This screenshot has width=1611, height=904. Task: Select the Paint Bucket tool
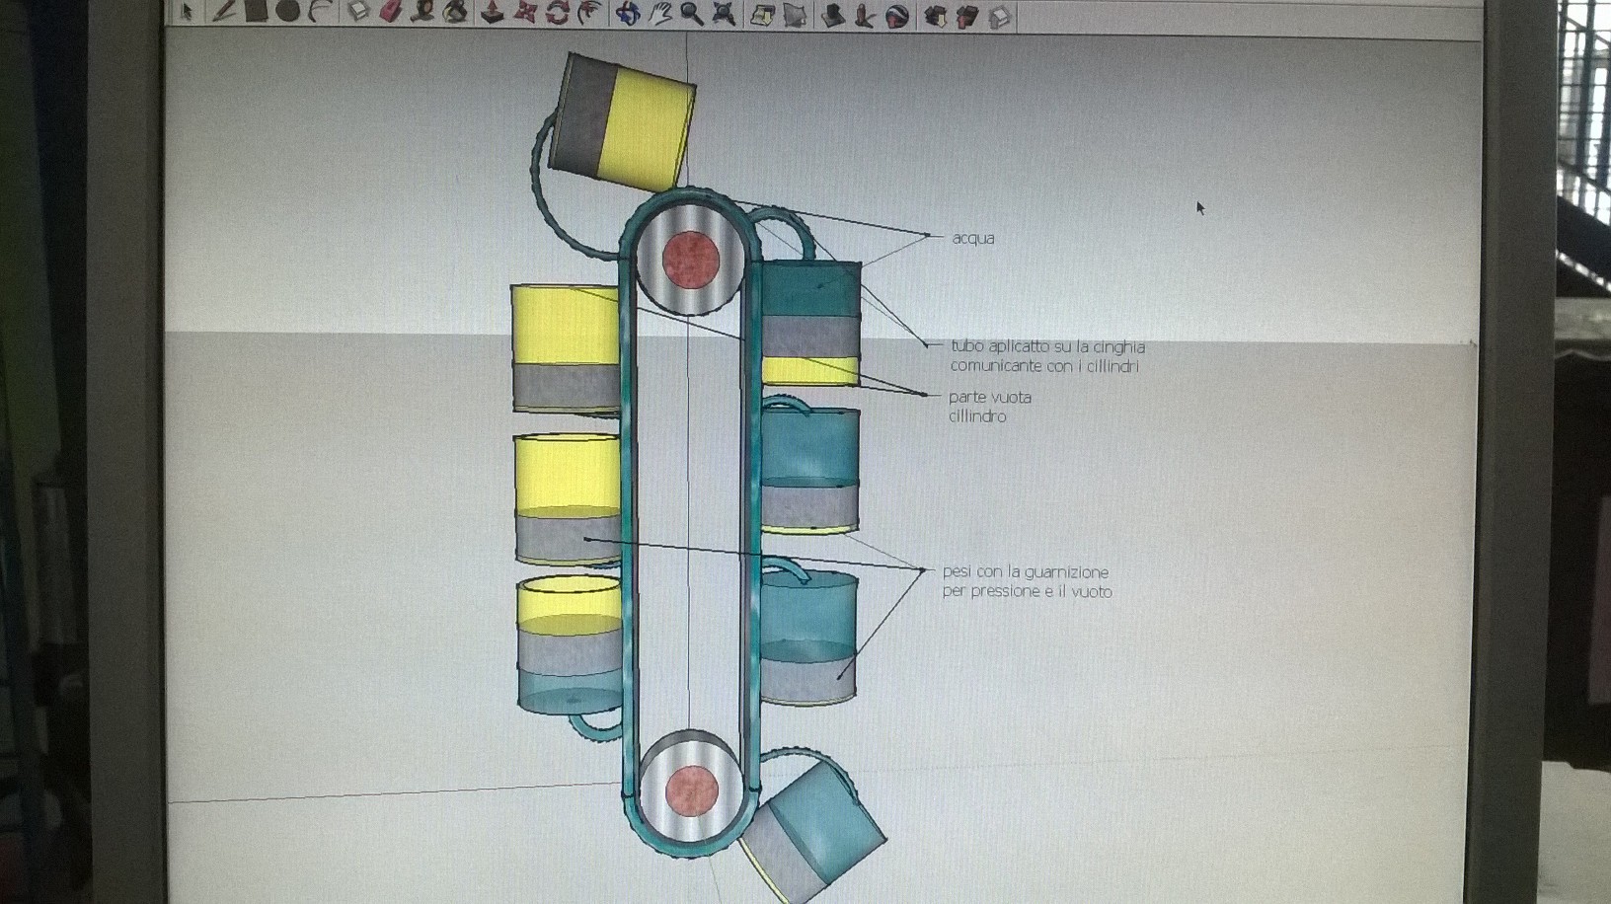coord(455,13)
